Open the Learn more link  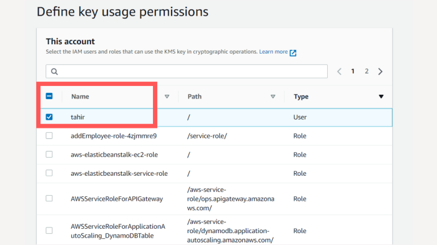pyautogui.click(x=273, y=52)
